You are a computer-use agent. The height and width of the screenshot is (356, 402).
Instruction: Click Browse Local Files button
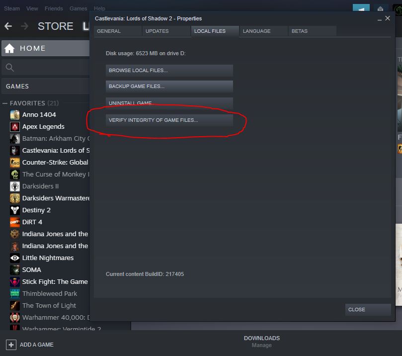click(x=169, y=71)
